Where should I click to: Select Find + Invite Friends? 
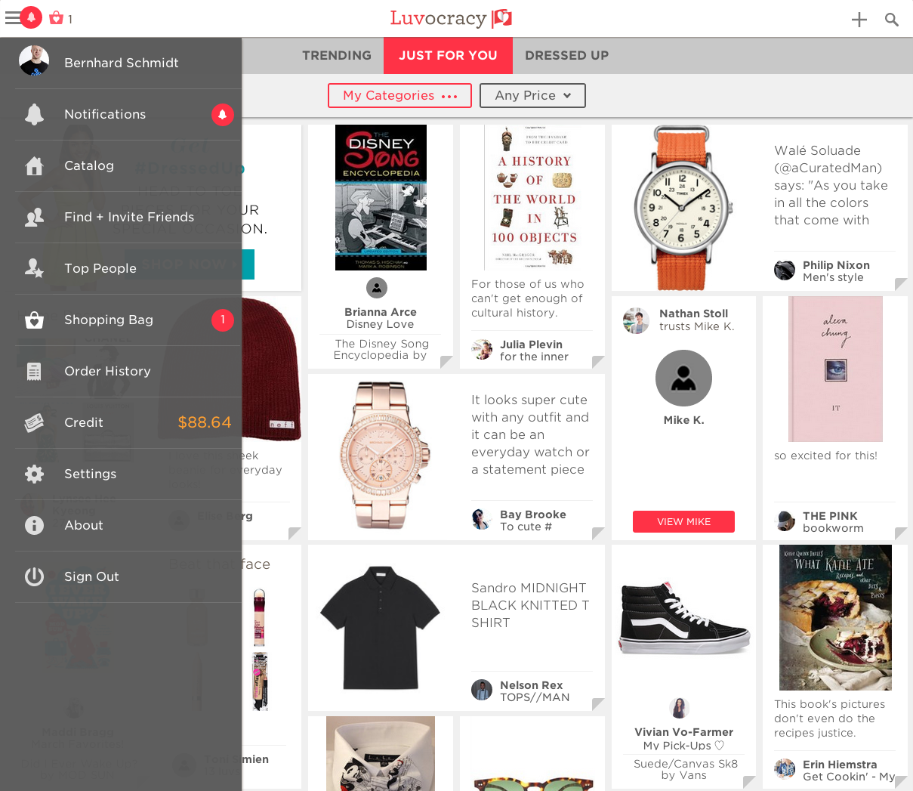[x=128, y=217]
